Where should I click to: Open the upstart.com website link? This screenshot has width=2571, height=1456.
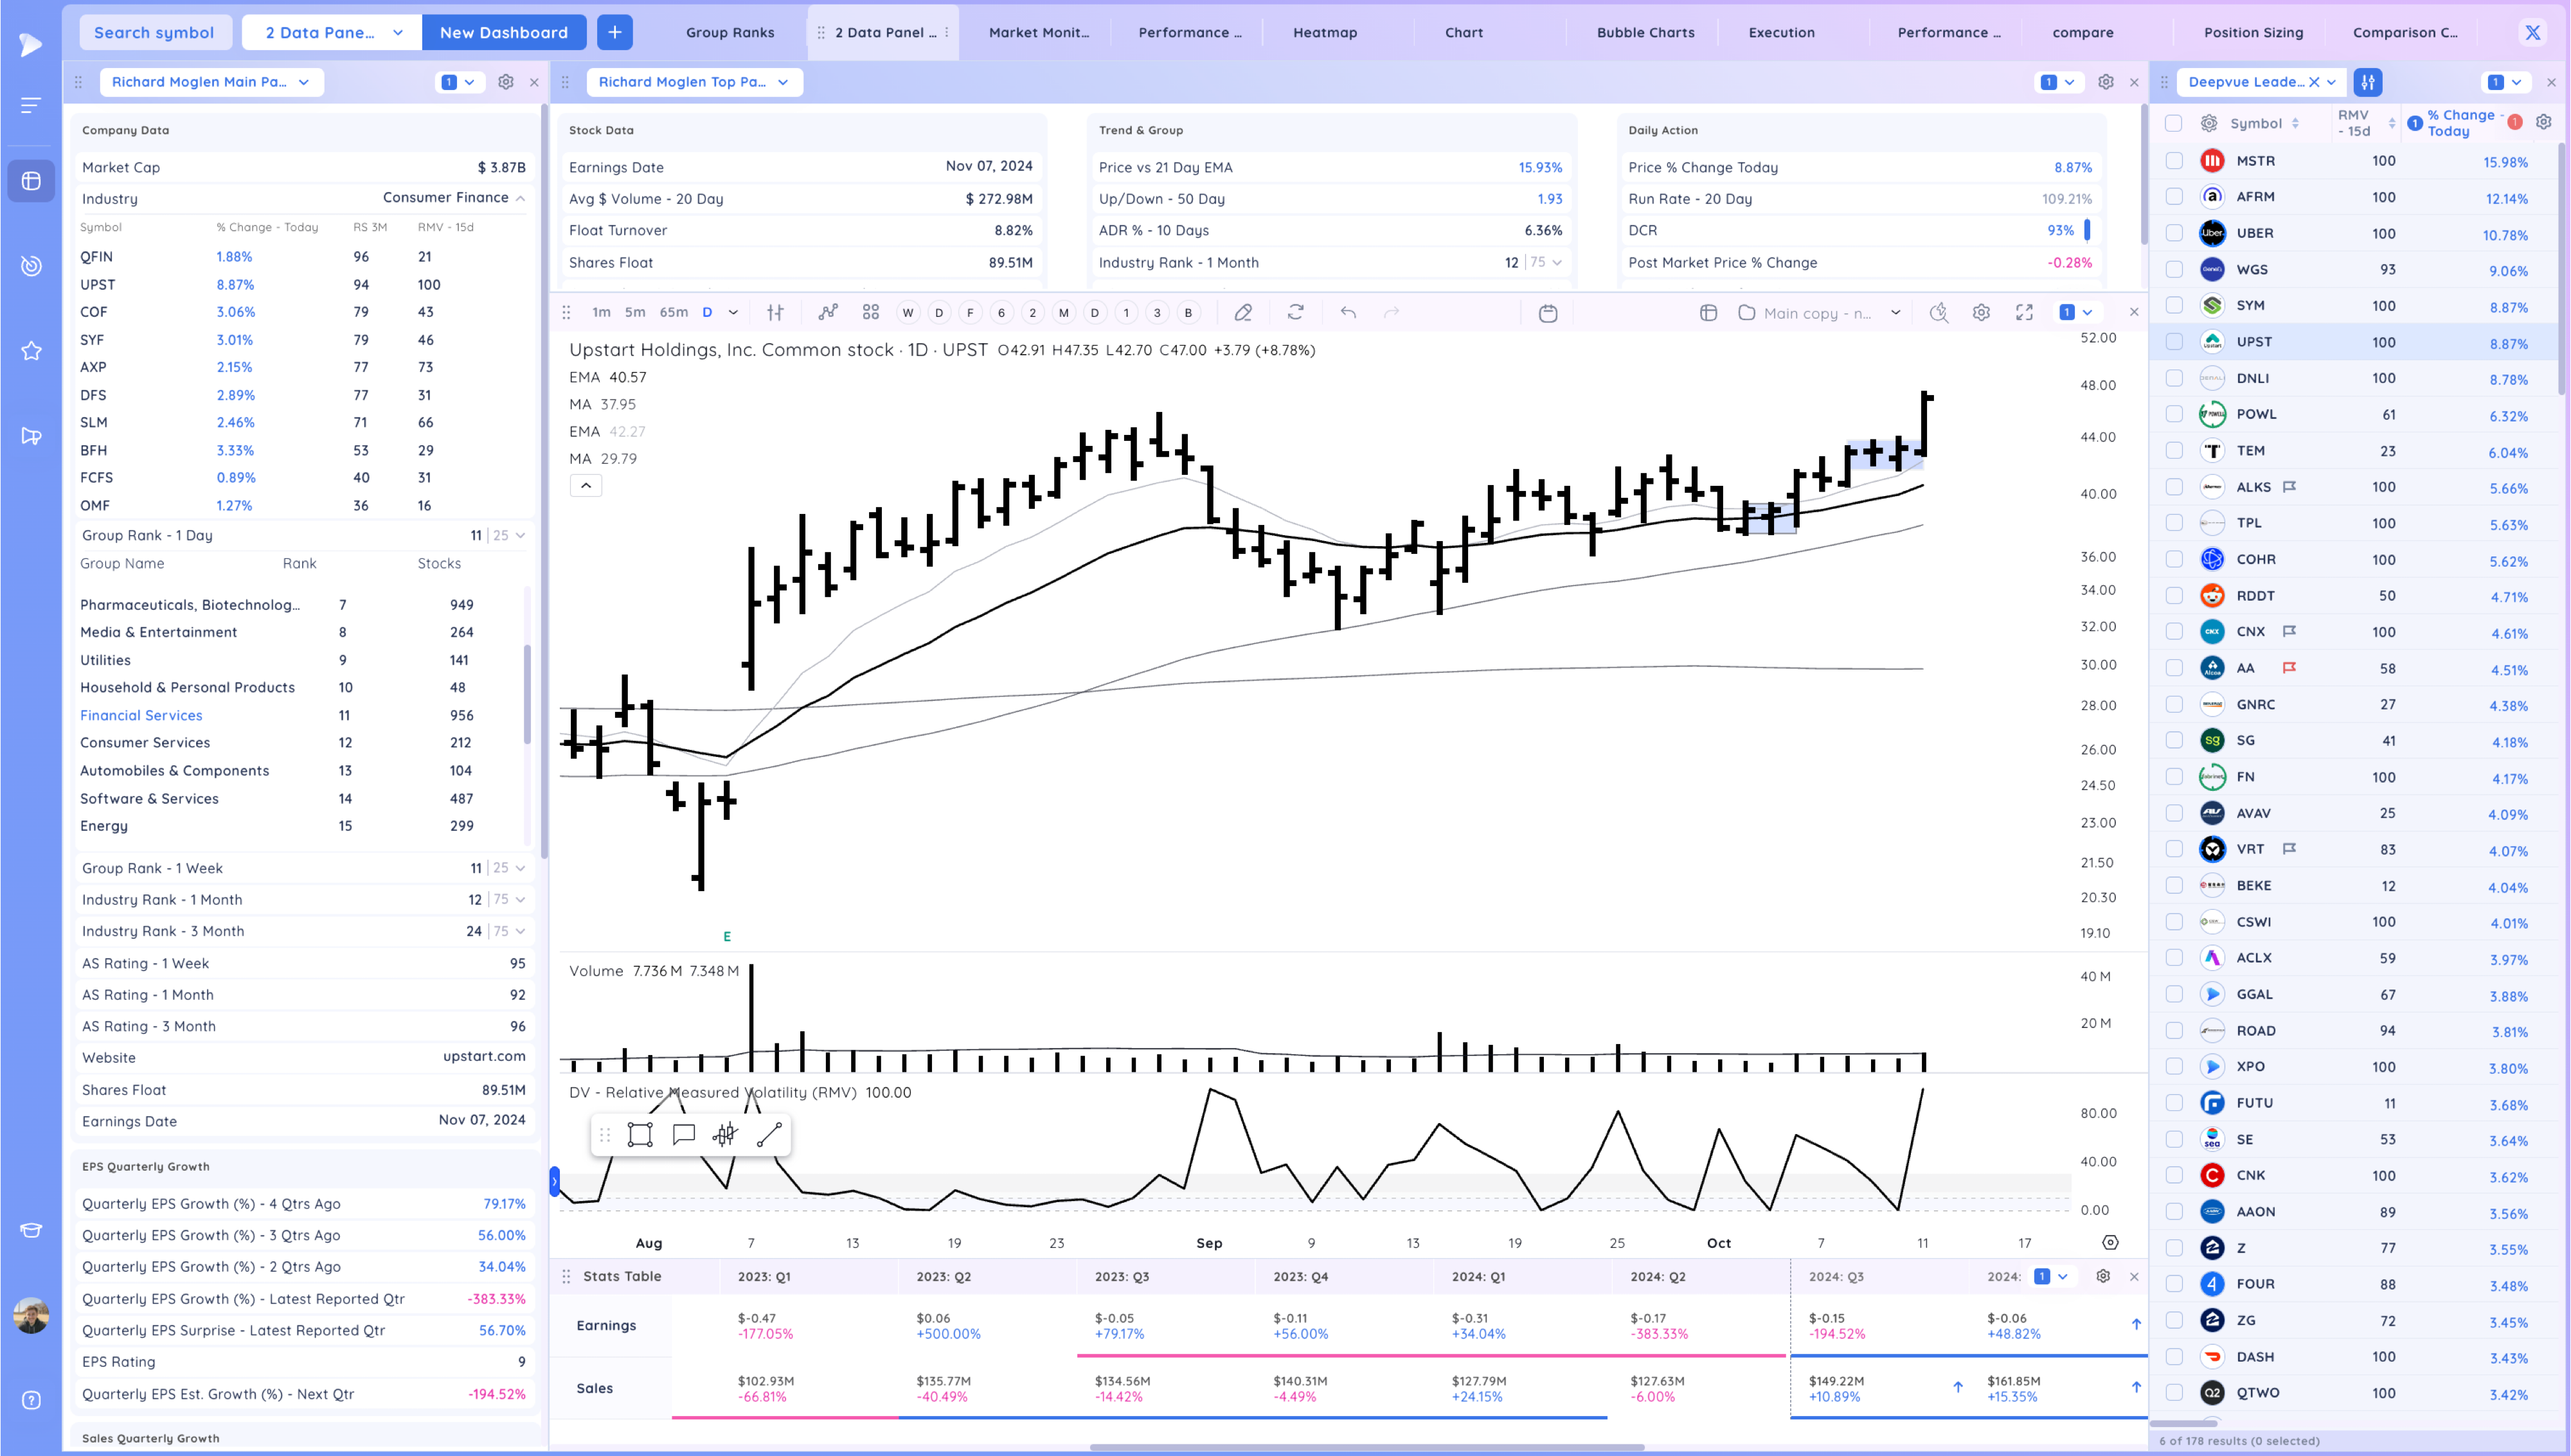click(484, 1057)
